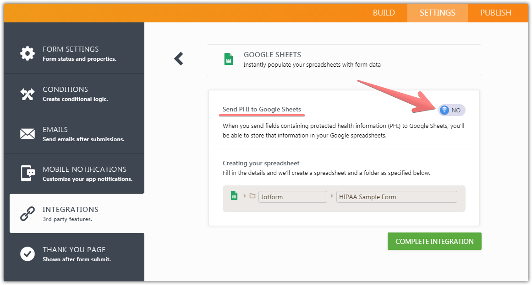This screenshot has height=285, width=532.
Task: Click the Integrations chain-link icon
Action: (27, 214)
